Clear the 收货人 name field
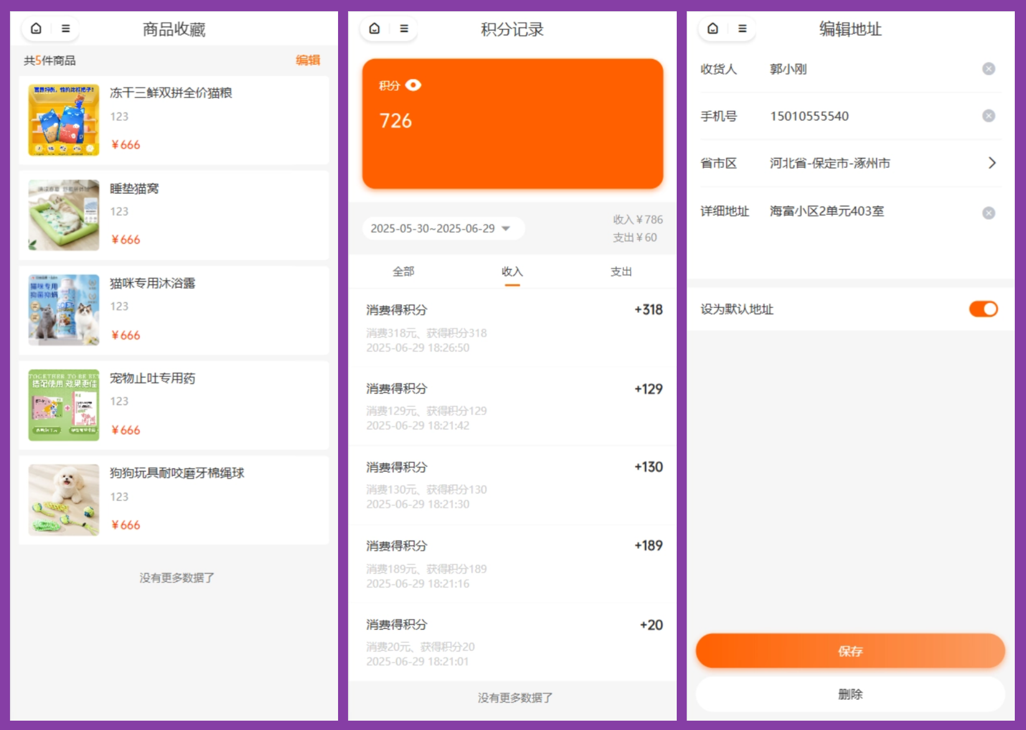 (x=988, y=69)
